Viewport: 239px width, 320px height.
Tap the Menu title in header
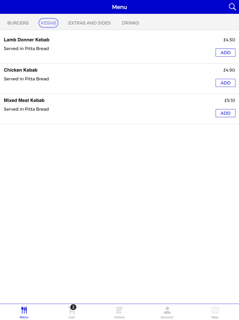click(119, 7)
